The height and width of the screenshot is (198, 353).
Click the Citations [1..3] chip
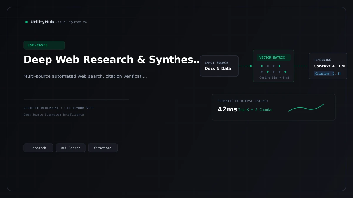pos(328,74)
